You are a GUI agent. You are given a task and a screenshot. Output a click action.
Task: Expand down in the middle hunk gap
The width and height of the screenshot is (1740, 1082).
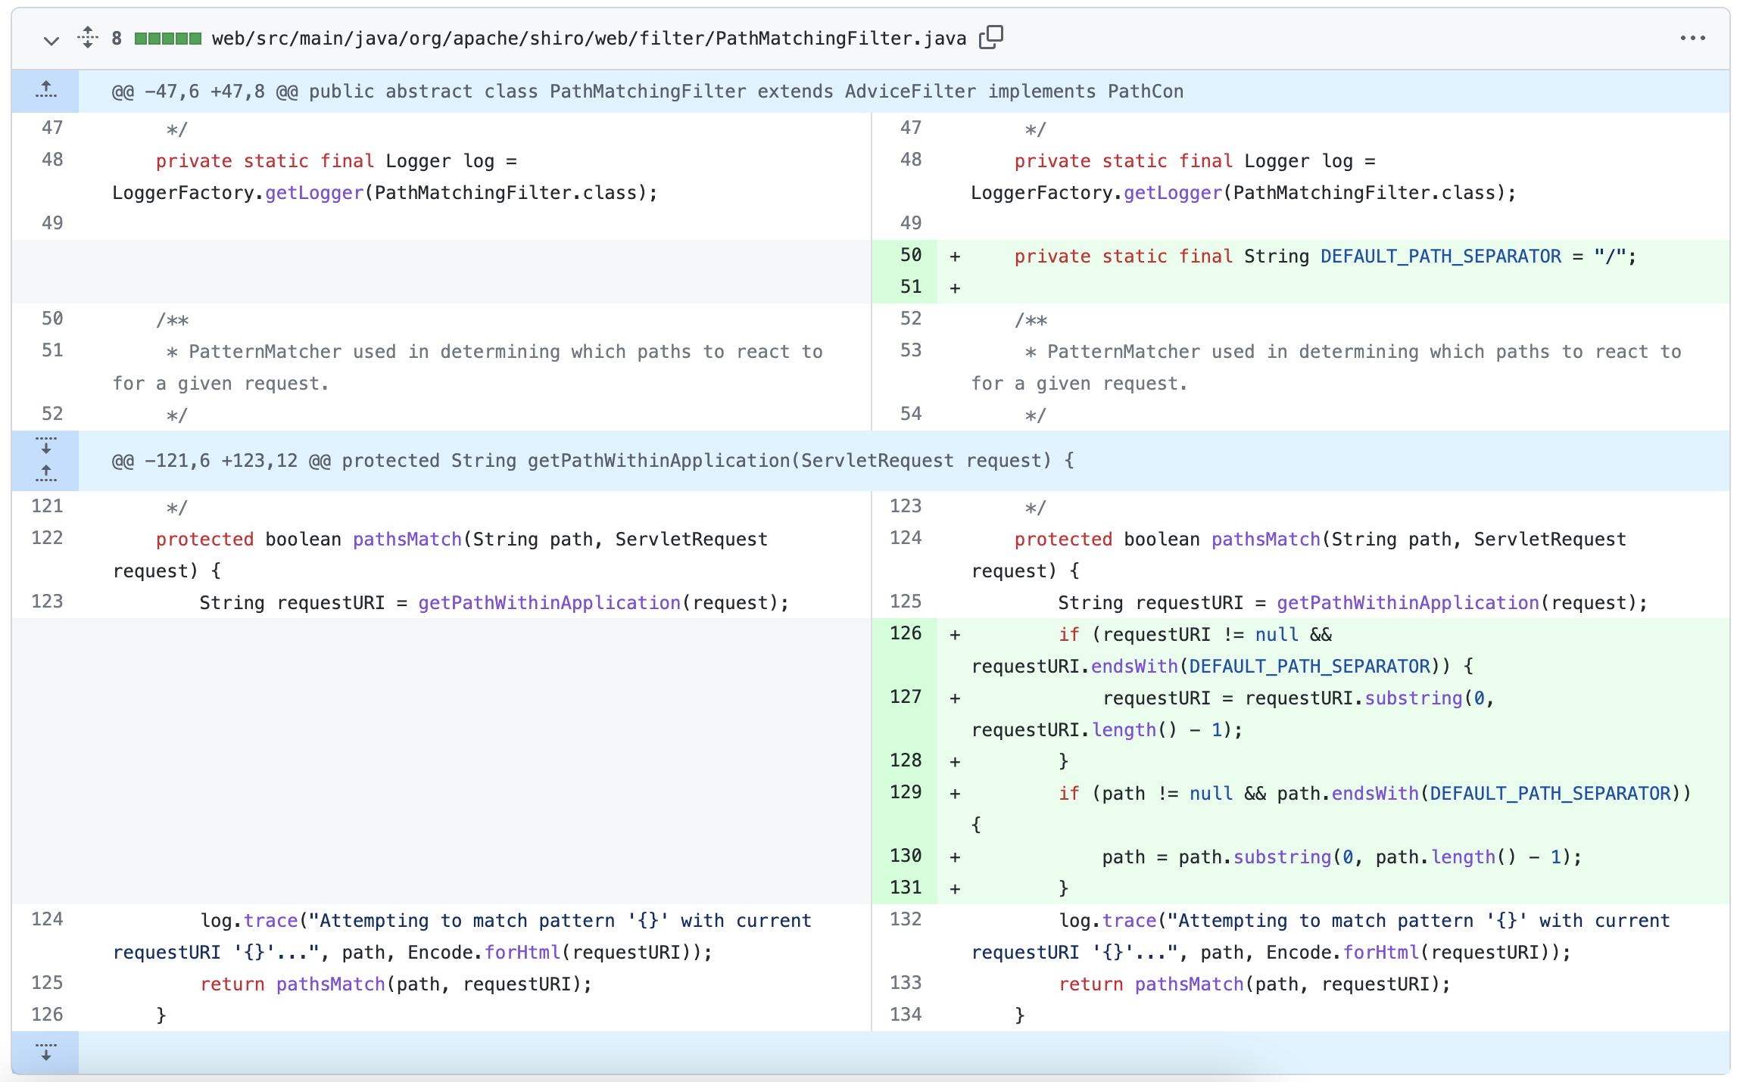(45, 446)
